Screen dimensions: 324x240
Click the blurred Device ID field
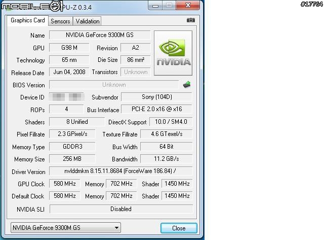[x=66, y=97]
